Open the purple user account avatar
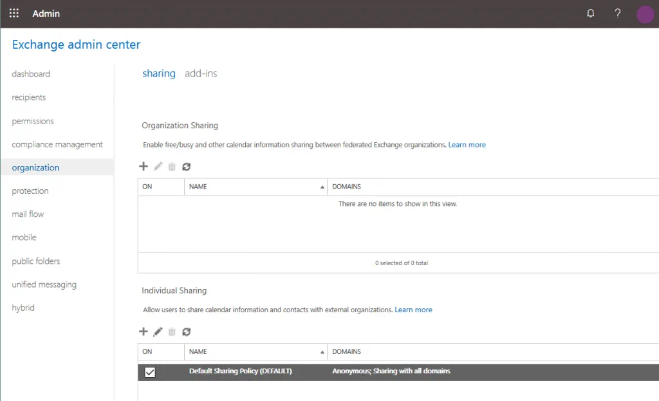Screen dimensions: 659x401 (645, 14)
